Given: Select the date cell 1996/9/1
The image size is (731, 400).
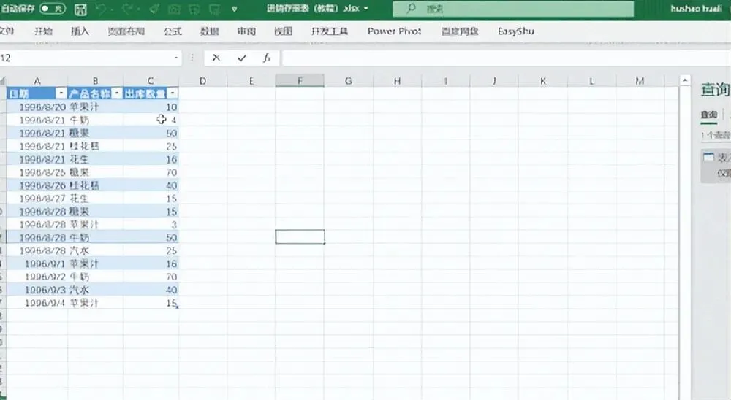Looking at the screenshot, I should 37,264.
